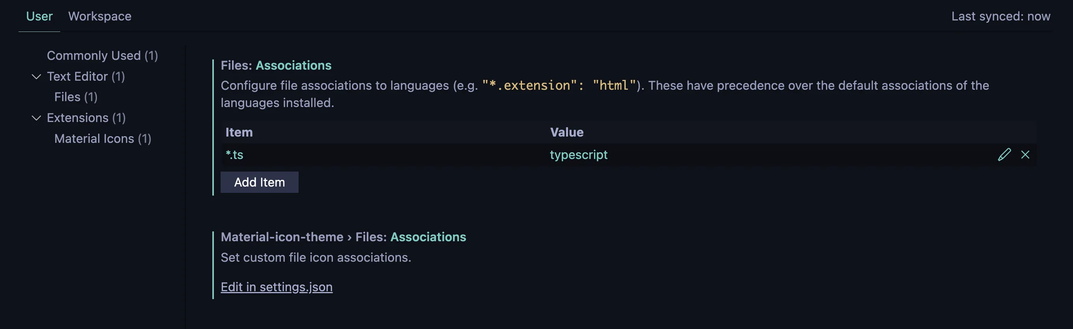Click the *.ts item cell
1073x329 pixels.
click(234, 155)
